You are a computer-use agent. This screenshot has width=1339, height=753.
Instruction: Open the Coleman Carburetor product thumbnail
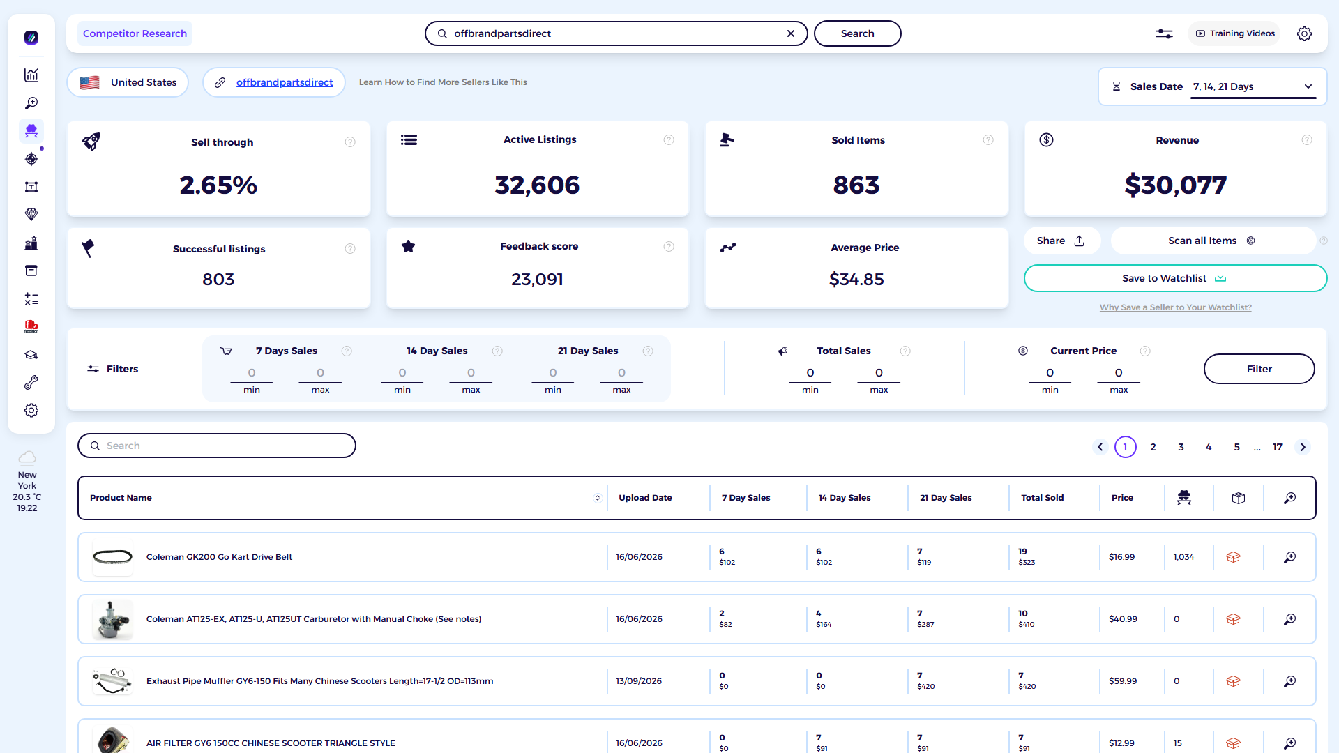point(112,619)
